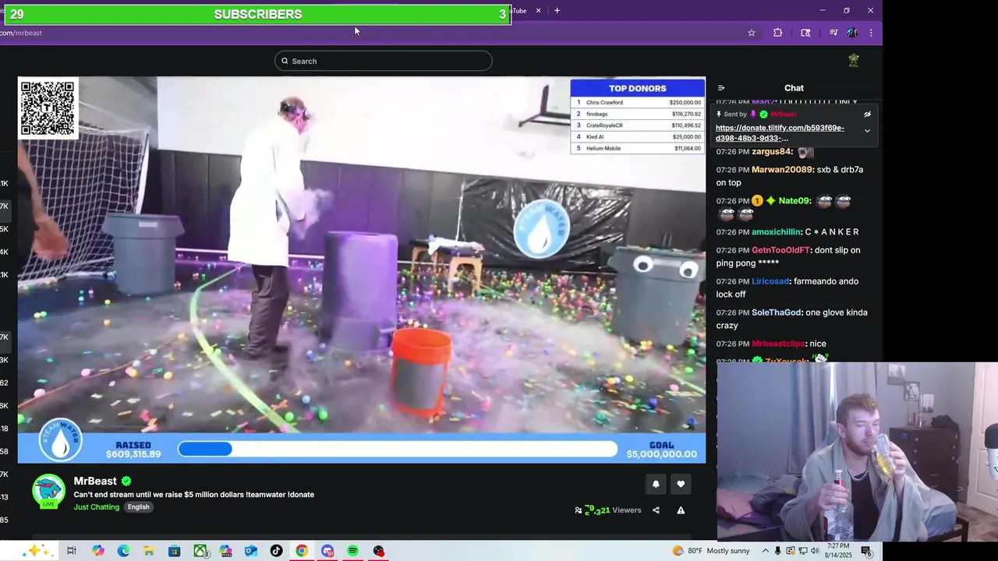Launch Microsoft Edge from the taskbar
This screenshot has height=561, width=998.
(x=123, y=551)
